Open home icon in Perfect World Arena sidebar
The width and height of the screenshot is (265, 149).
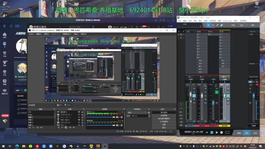pyautogui.click(x=5, y=35)
